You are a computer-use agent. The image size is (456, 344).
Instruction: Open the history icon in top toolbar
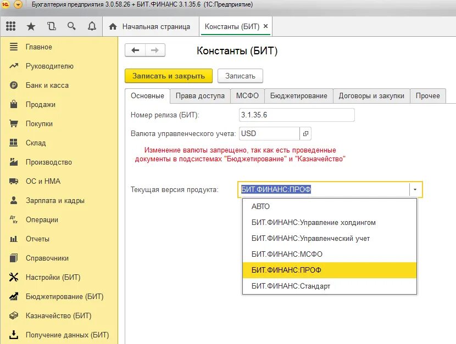click(x=52, y=26)
